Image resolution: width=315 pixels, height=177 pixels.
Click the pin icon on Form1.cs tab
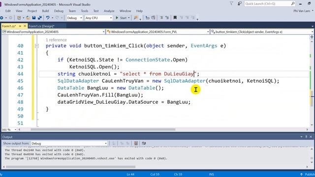tap(20, 26)
